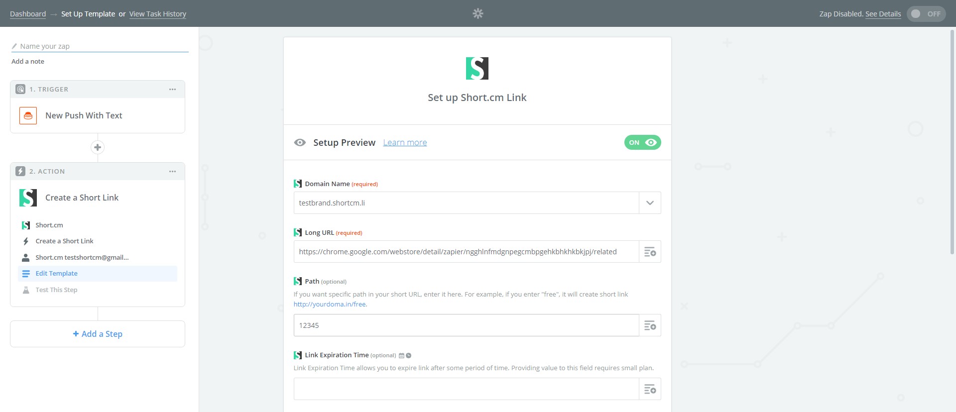Click the eye icon next to Setup Preview
The height and width of the screenshot is (412, 956).
300,143
